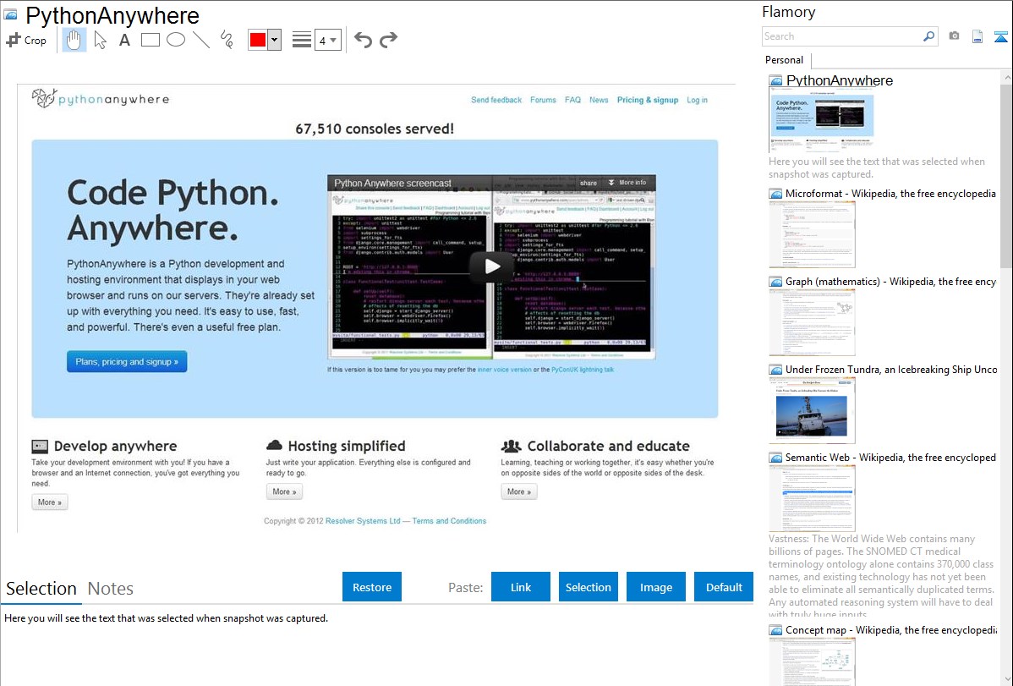Viewport: 1013px width, 686px height.
Task: Click the blue upward arrow icon in Flamory panel
Action: click(1000, 36)
